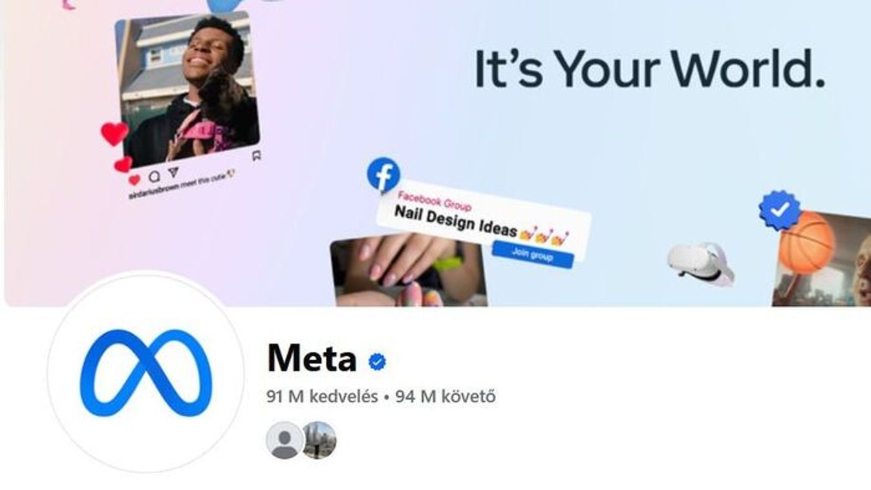Click the nail polish hands photo

coord(409,271)
